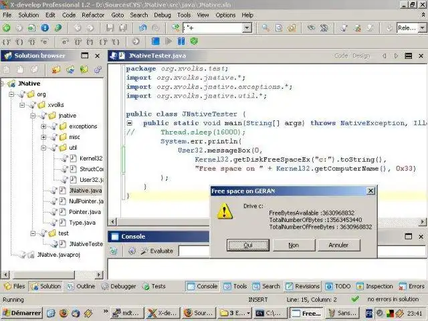This screenshot has height=321, width=428.
Task: Click the Oui button in message box
Action: tap(248, 245)
